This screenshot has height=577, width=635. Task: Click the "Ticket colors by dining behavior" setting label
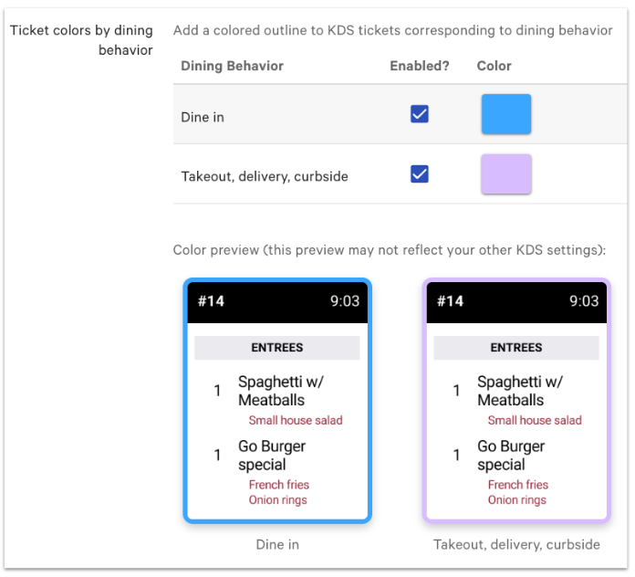tap(81, 40)
